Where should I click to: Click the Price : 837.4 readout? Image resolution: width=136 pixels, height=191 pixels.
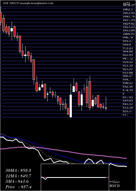click(x=18, y=187)
